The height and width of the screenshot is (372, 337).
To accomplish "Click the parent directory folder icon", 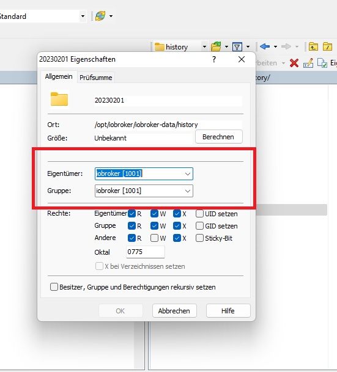I will pyautogui.click(x=313, y=46).
